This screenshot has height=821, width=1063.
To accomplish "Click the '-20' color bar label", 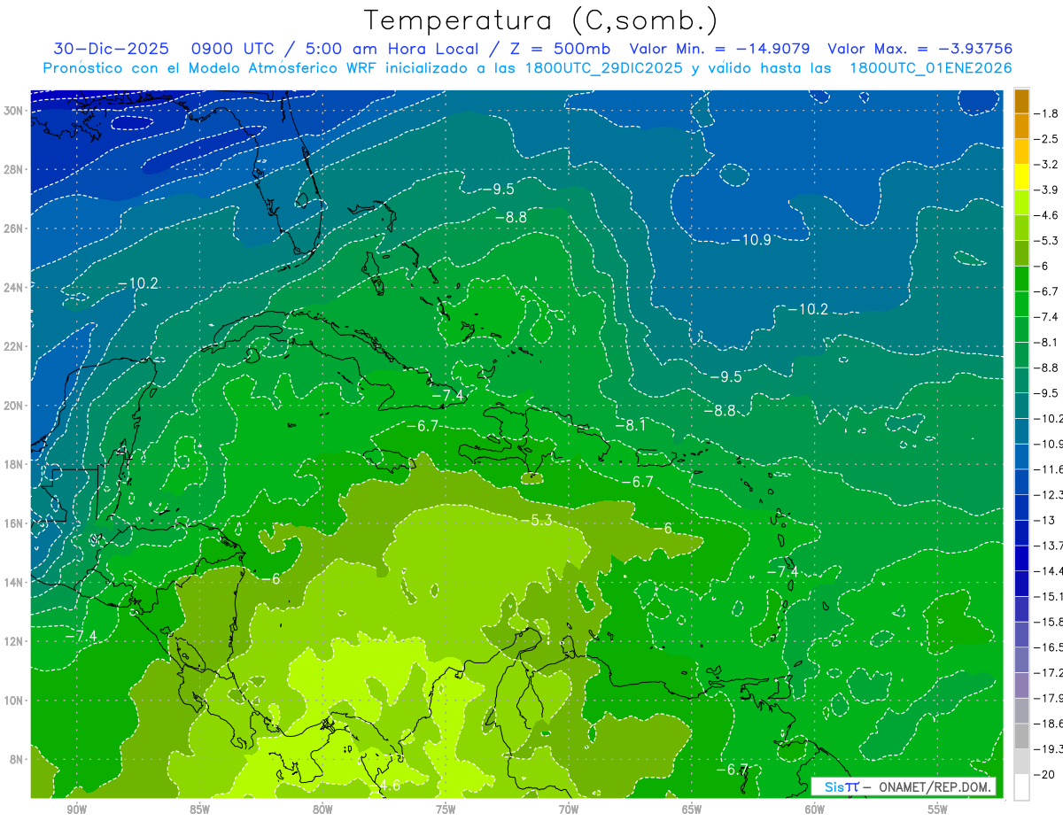I will (x=1043, y=775).
